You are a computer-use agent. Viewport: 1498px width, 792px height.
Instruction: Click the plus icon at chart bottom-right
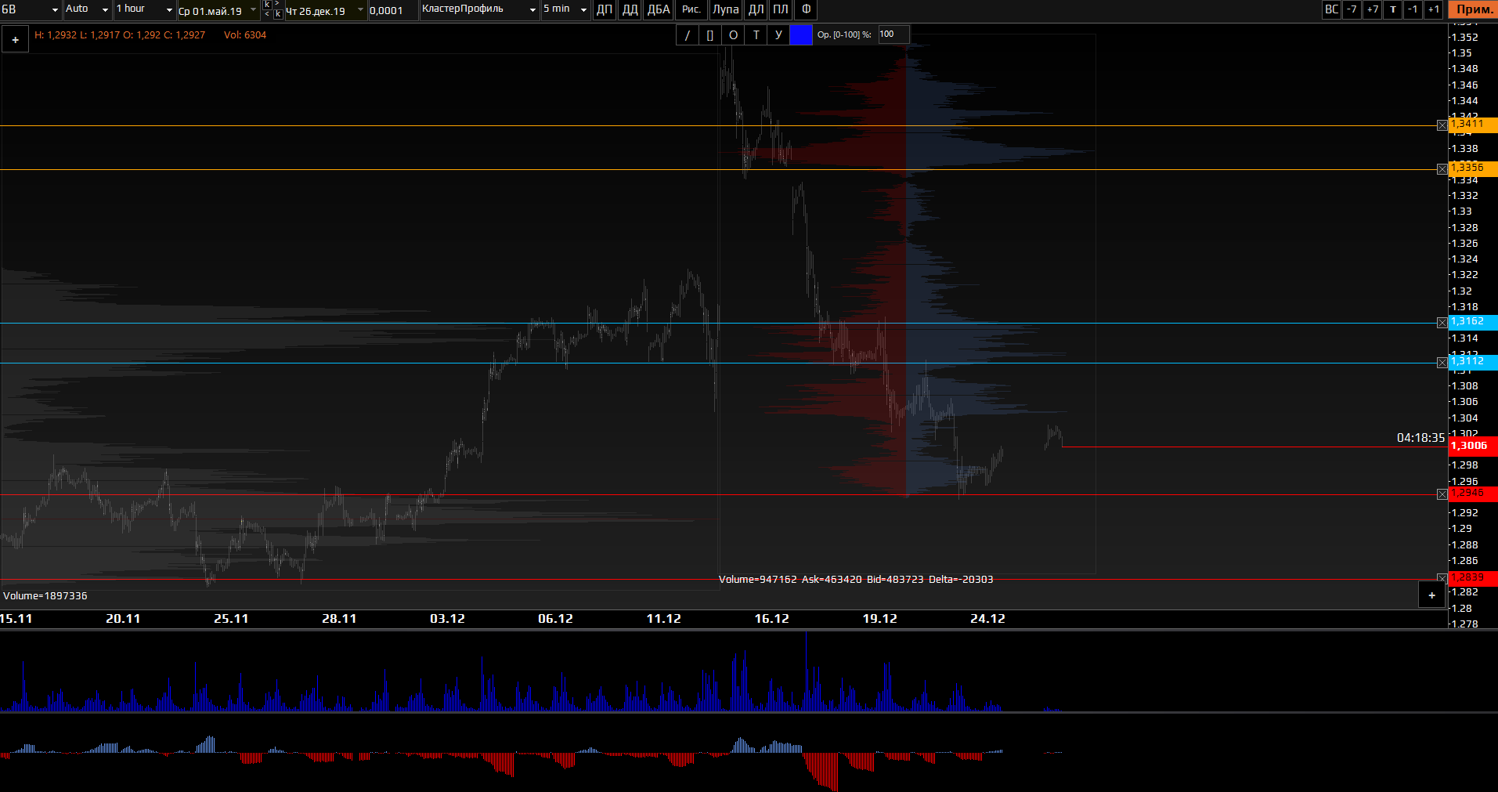point(1431,595)
